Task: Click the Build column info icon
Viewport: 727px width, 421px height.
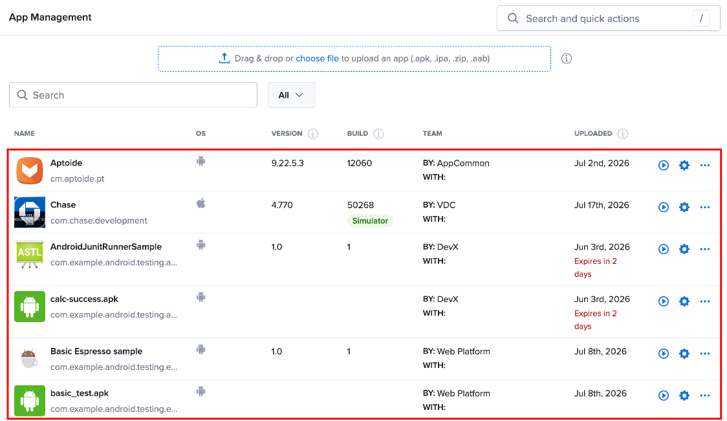Action: coord(379,133)
